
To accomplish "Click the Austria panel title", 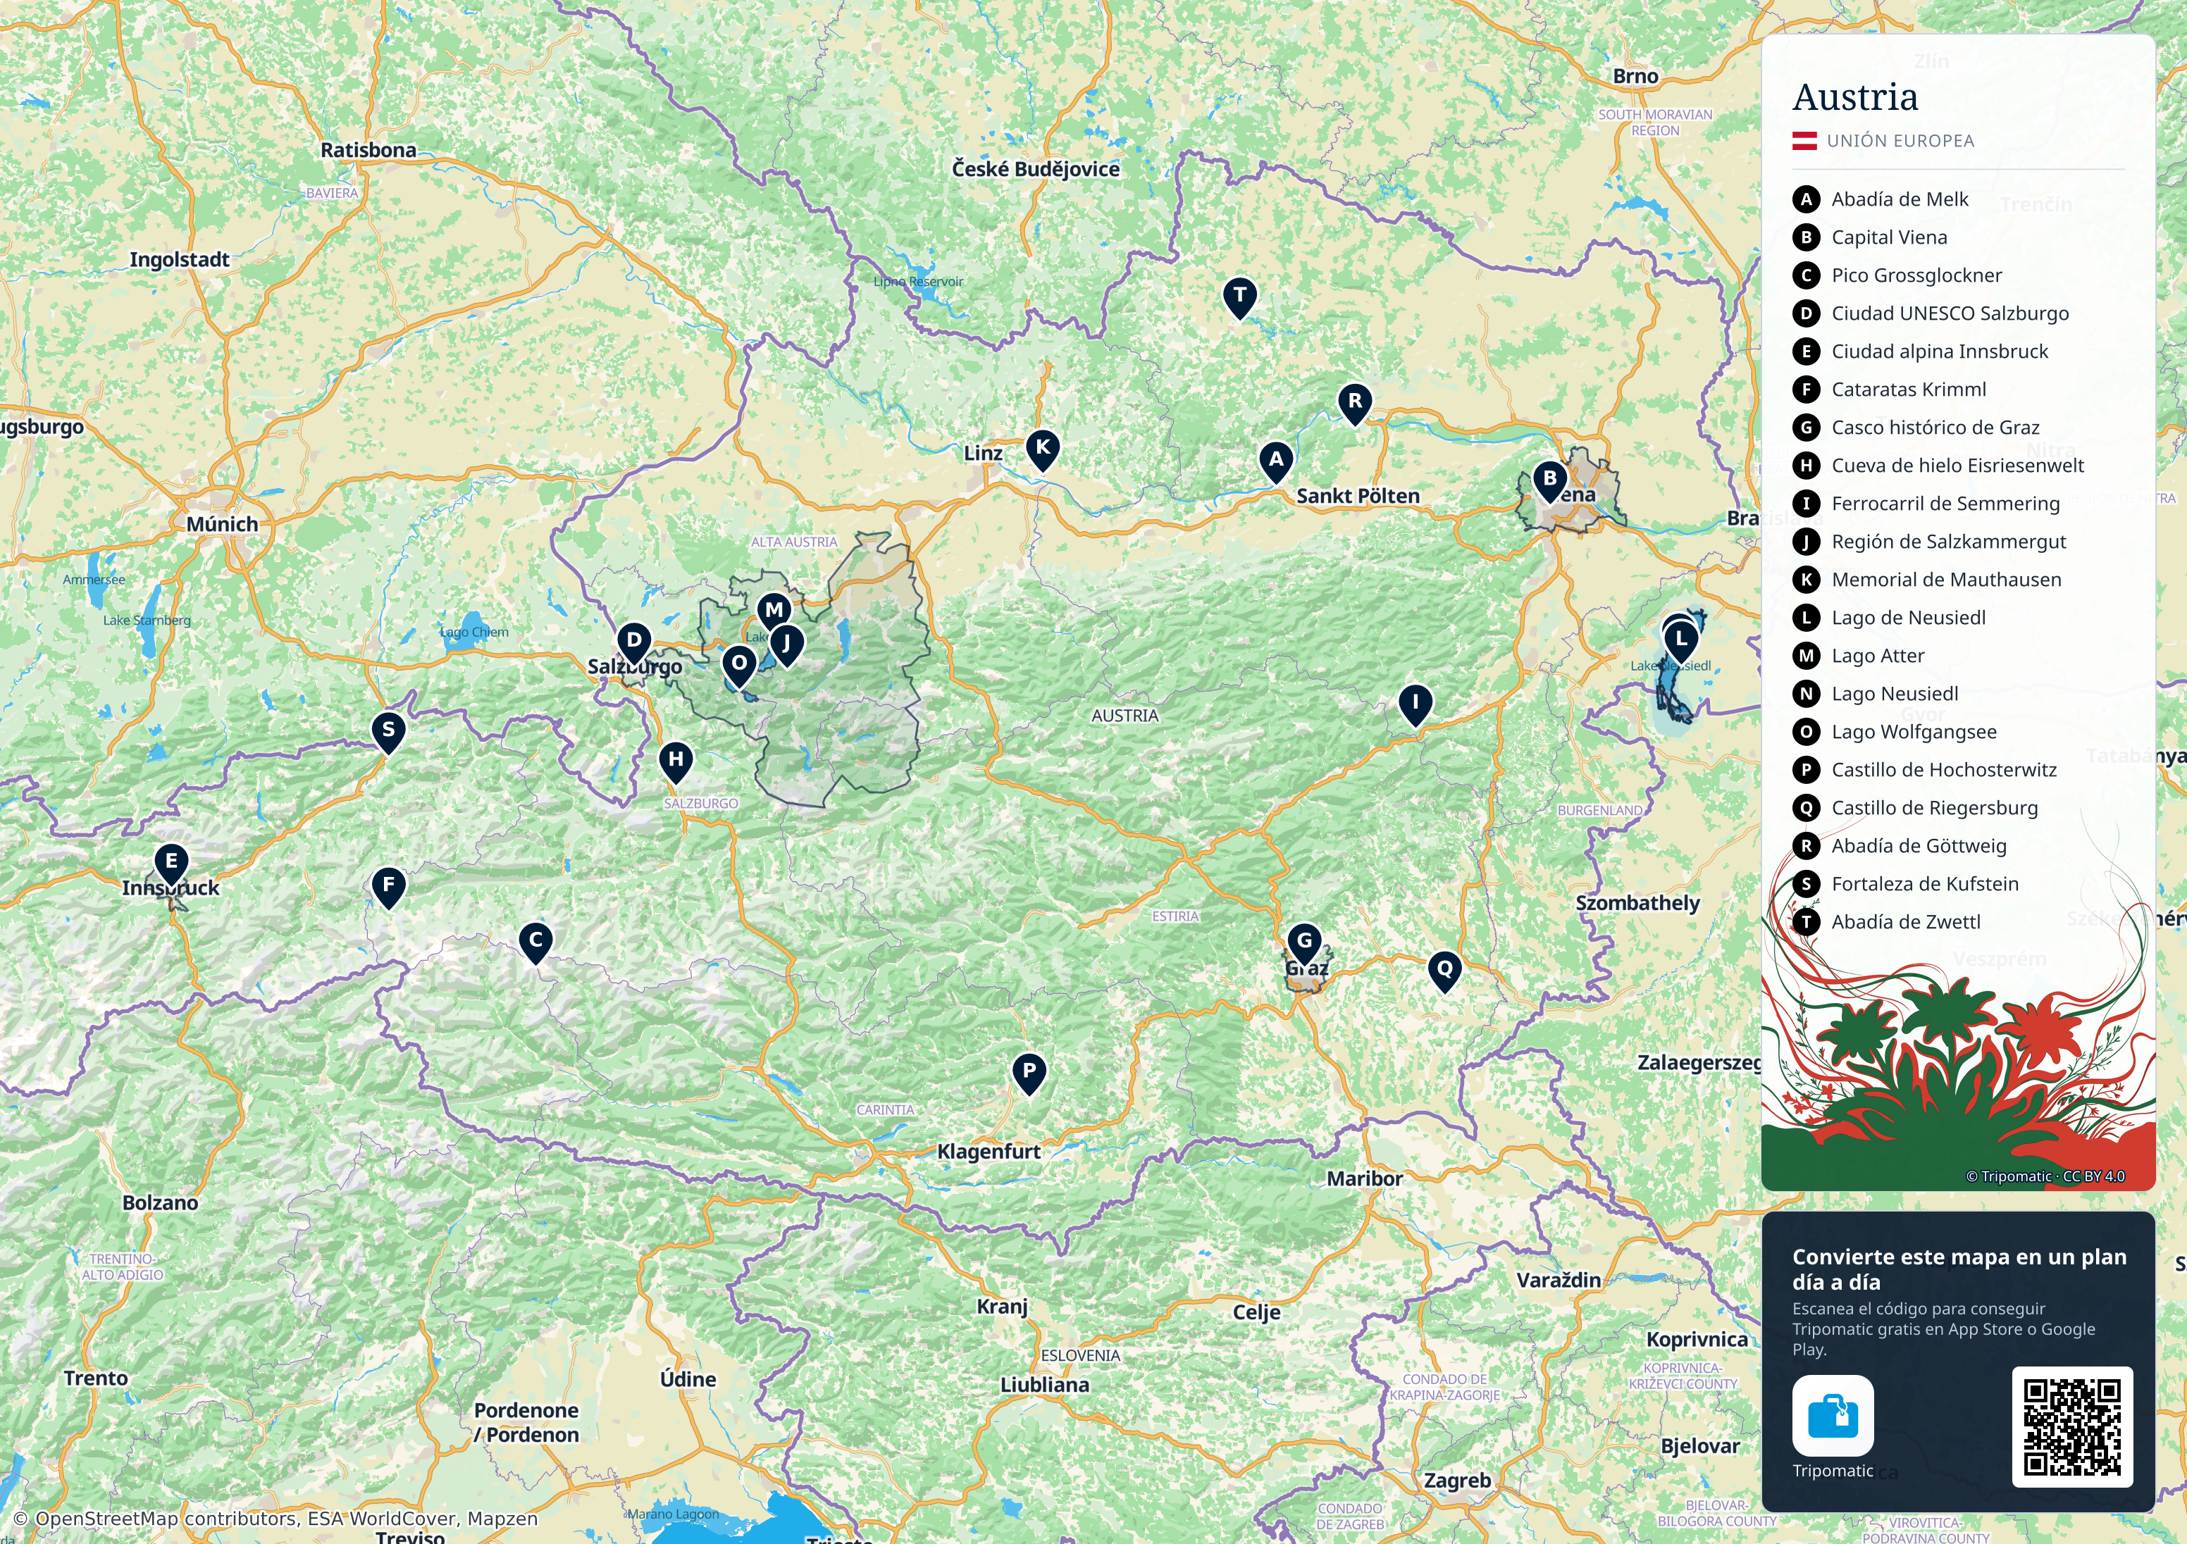I will point(1856,96).
